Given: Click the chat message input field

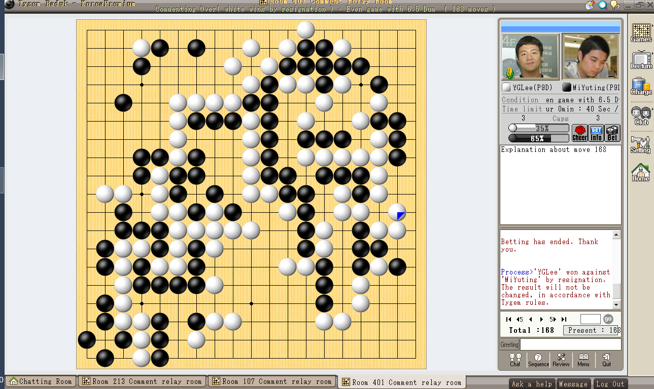Looking at the screenshot, I should point(571,345).
